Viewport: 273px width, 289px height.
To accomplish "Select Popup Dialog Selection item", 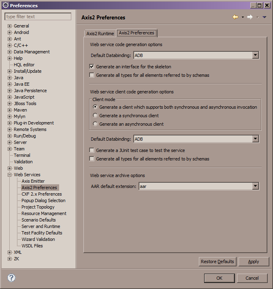I will 43,200.
